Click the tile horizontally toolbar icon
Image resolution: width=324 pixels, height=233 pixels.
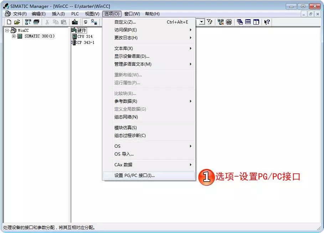(x=248, y=22)
